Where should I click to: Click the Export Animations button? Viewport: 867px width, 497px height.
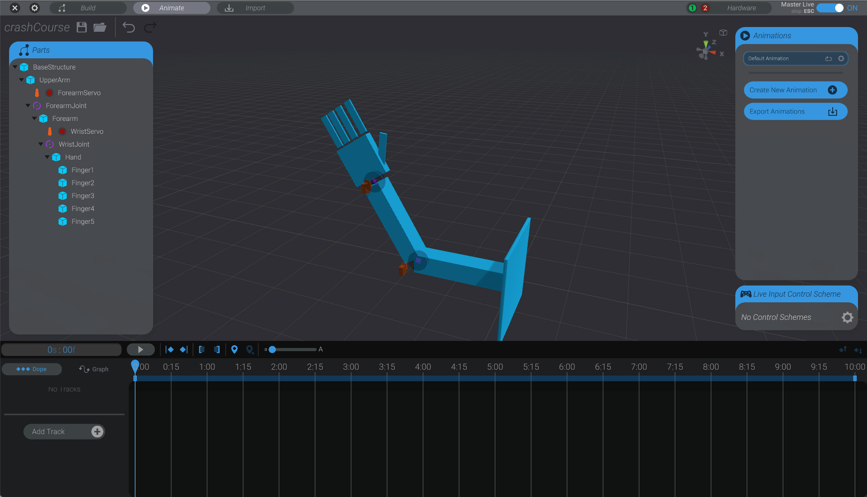click(795, 111)
